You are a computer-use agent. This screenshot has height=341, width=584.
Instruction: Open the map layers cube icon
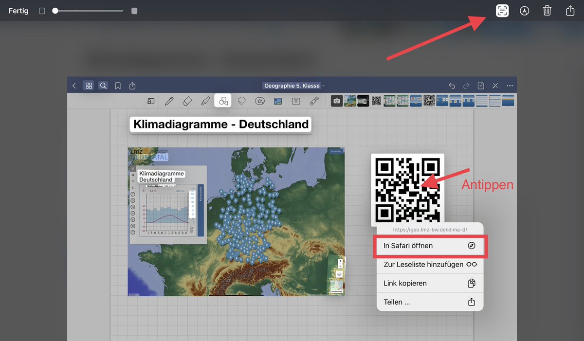point(340,274)
